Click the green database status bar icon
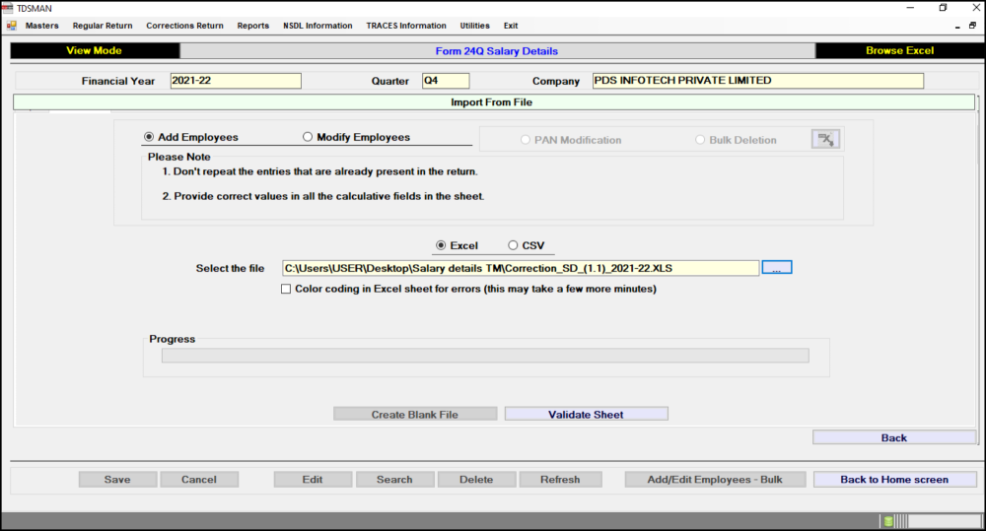Image resolution: width=986 pixels, height=531 pixels. coord(888,521)
